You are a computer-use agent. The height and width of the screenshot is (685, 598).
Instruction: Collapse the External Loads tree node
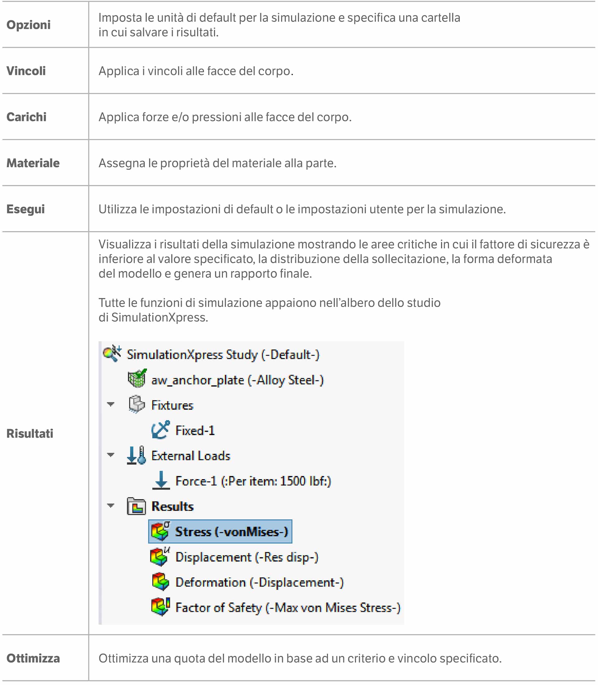(111, 455)
